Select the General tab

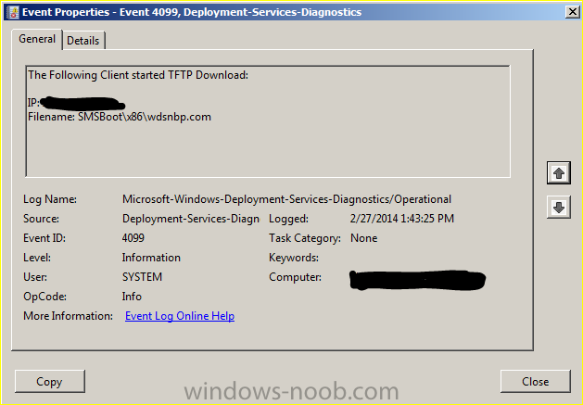(37, 39)
